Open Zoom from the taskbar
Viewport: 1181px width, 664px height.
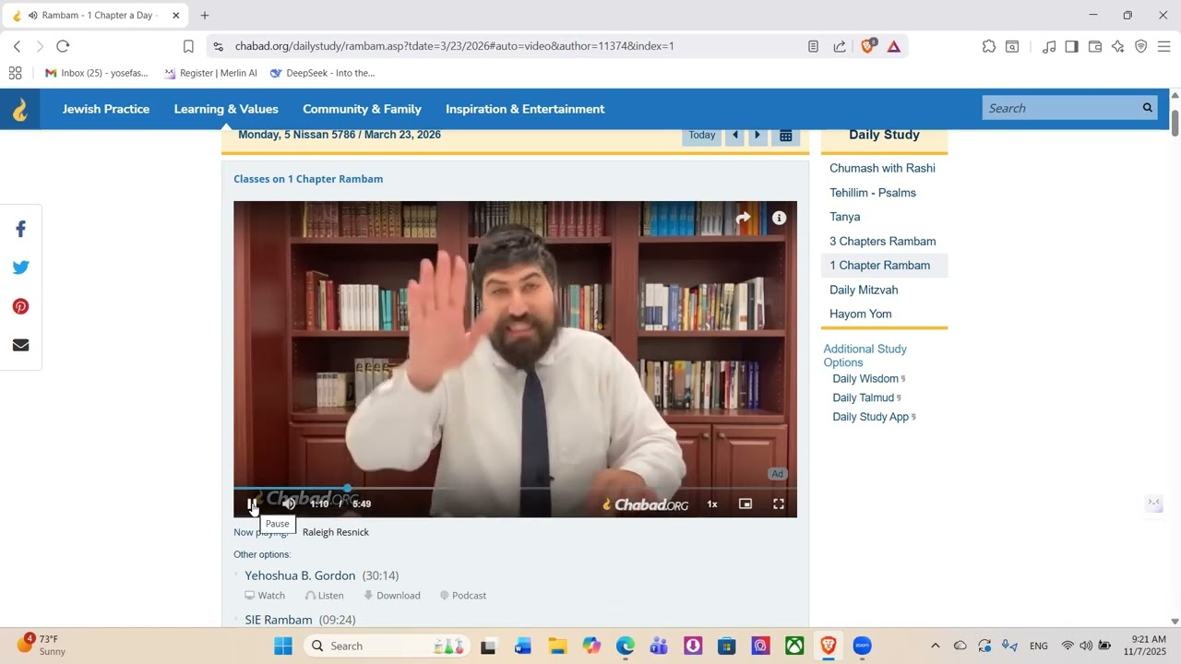coord(862,646)
